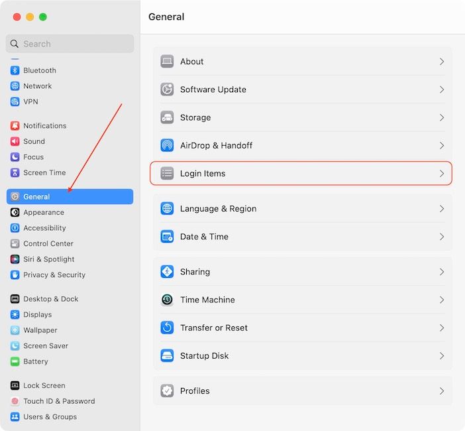Expand Language & Region using its chevron
The width and height of the screenshot is (465, 431).
coord(442,209)
